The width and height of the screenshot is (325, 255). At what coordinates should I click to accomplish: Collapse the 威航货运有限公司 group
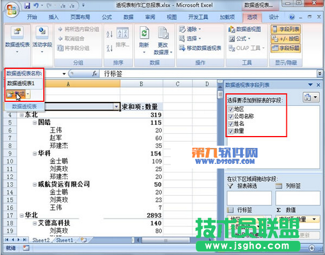(35, 184)
